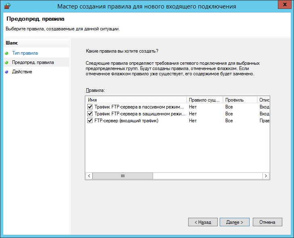Go to the Тип правила step
Viewport: 294px width, 238px height.
coord(25,53)
